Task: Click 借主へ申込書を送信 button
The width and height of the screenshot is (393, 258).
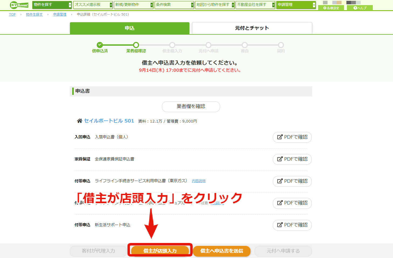Action: pyautogui.click(x=222, y=251)
